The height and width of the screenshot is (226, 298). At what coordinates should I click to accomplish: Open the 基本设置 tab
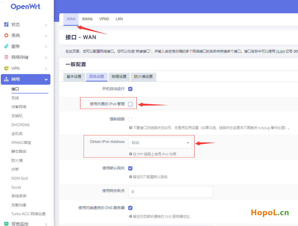click(74, 77)
